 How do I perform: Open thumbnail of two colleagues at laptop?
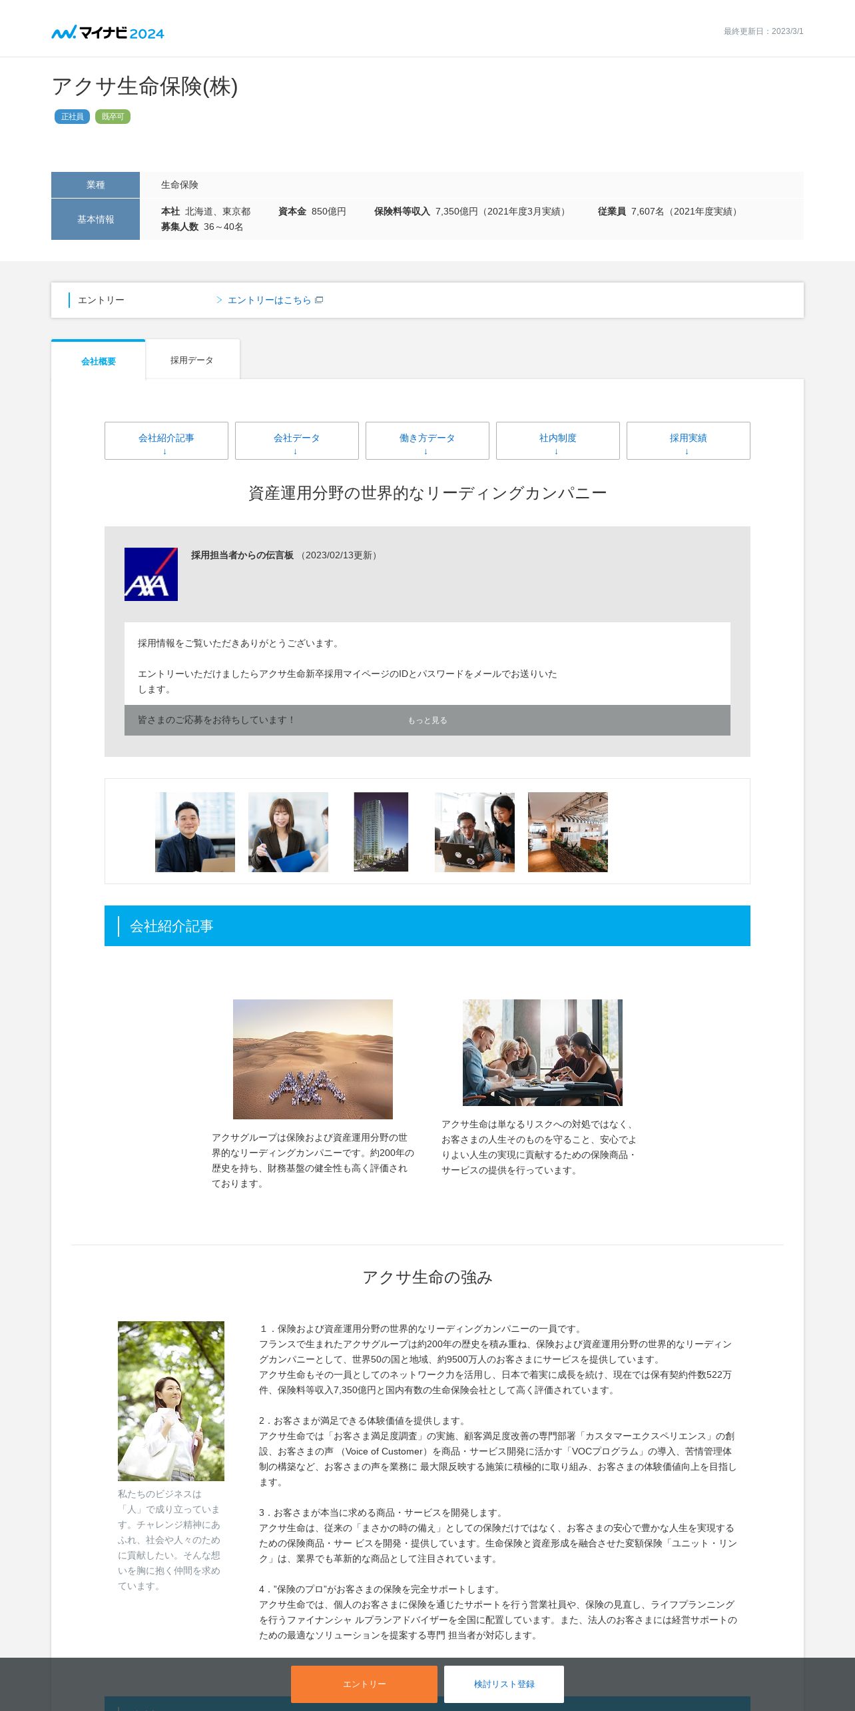click(x=475, y=832)
